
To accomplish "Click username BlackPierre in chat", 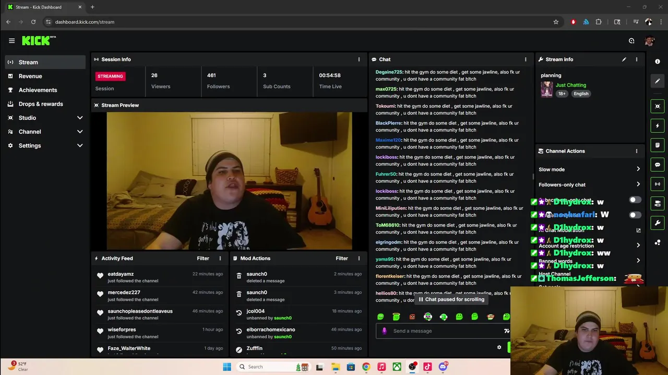I will click(x=388, y=123).
